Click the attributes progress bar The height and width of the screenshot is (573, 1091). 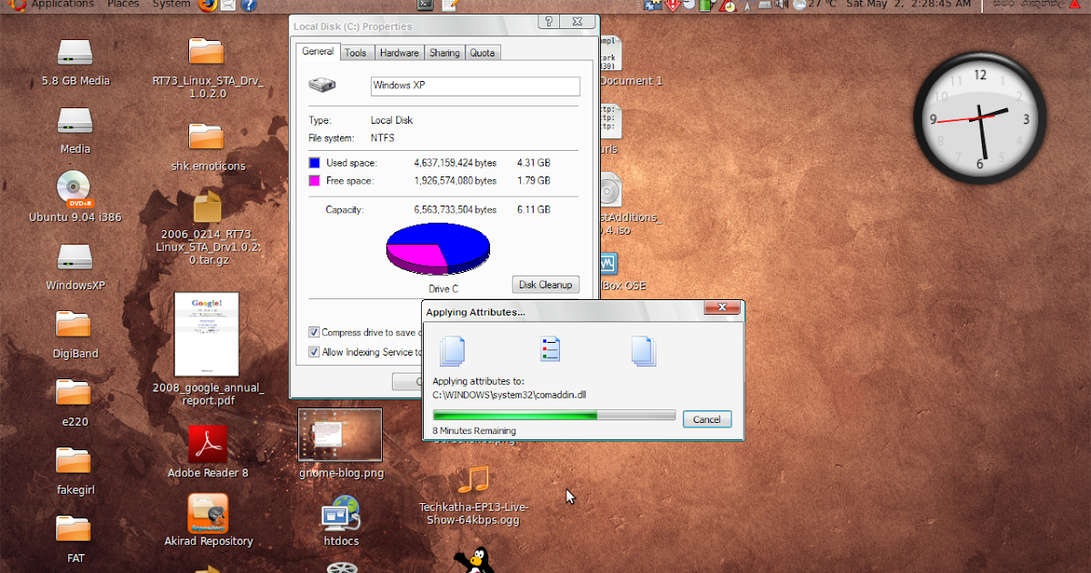click(555, 414)
